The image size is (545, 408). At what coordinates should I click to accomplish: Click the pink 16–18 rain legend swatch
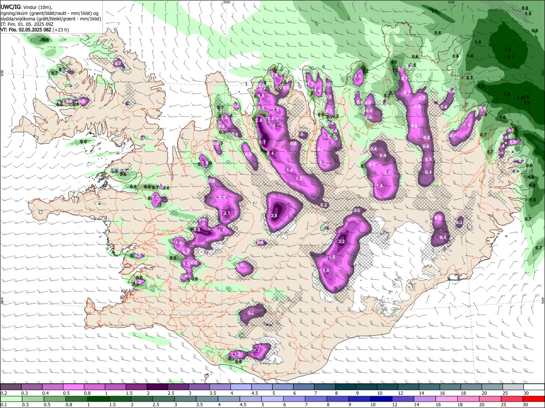click(447, 399)
